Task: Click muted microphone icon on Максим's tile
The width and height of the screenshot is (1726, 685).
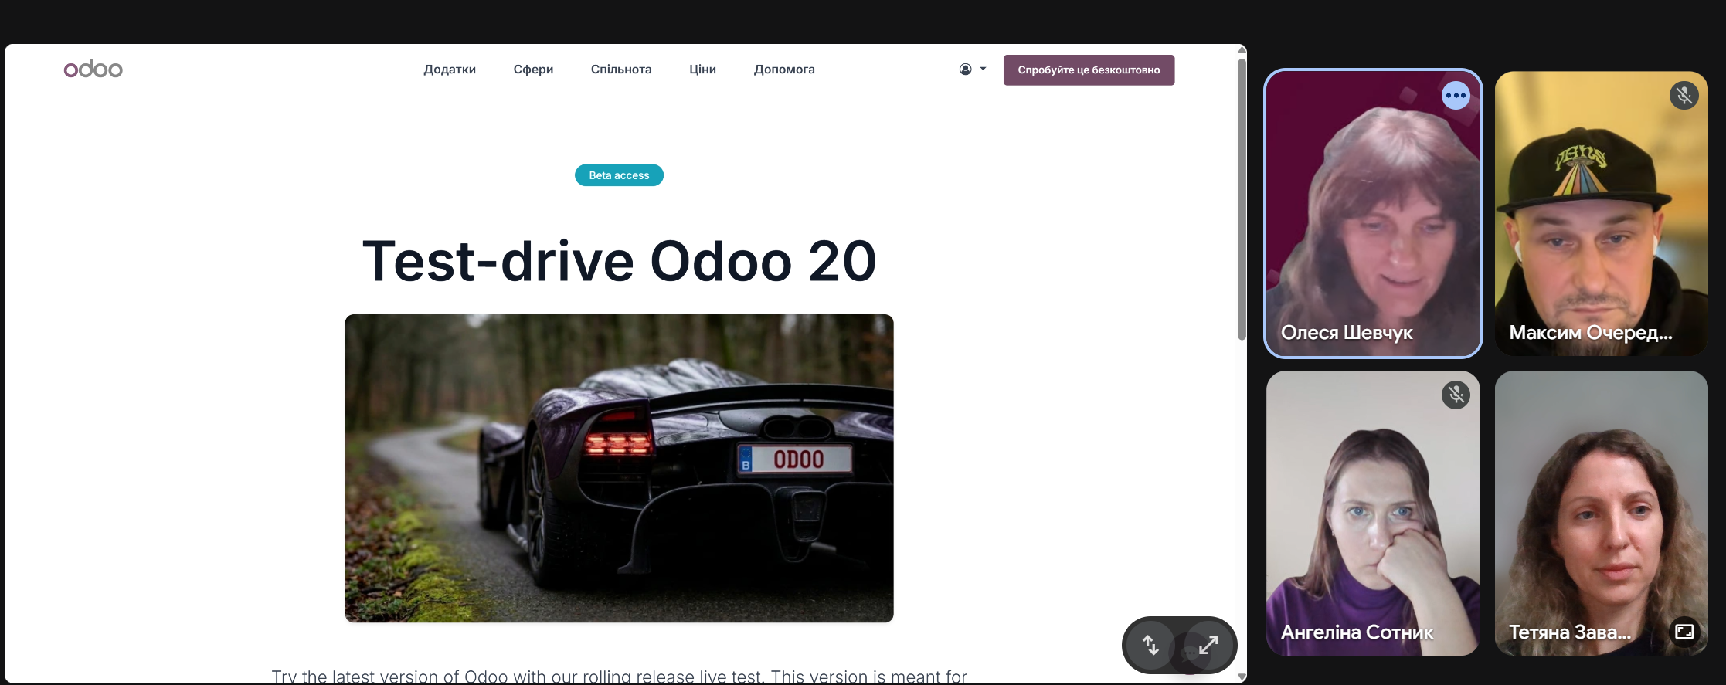Action: pyautogui.click(x=1684, y=96)
